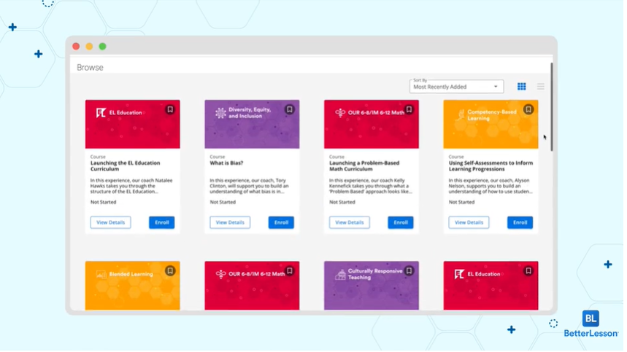
Task: Click the title 'What is Bias?'
Action: [x=228, y=164]
